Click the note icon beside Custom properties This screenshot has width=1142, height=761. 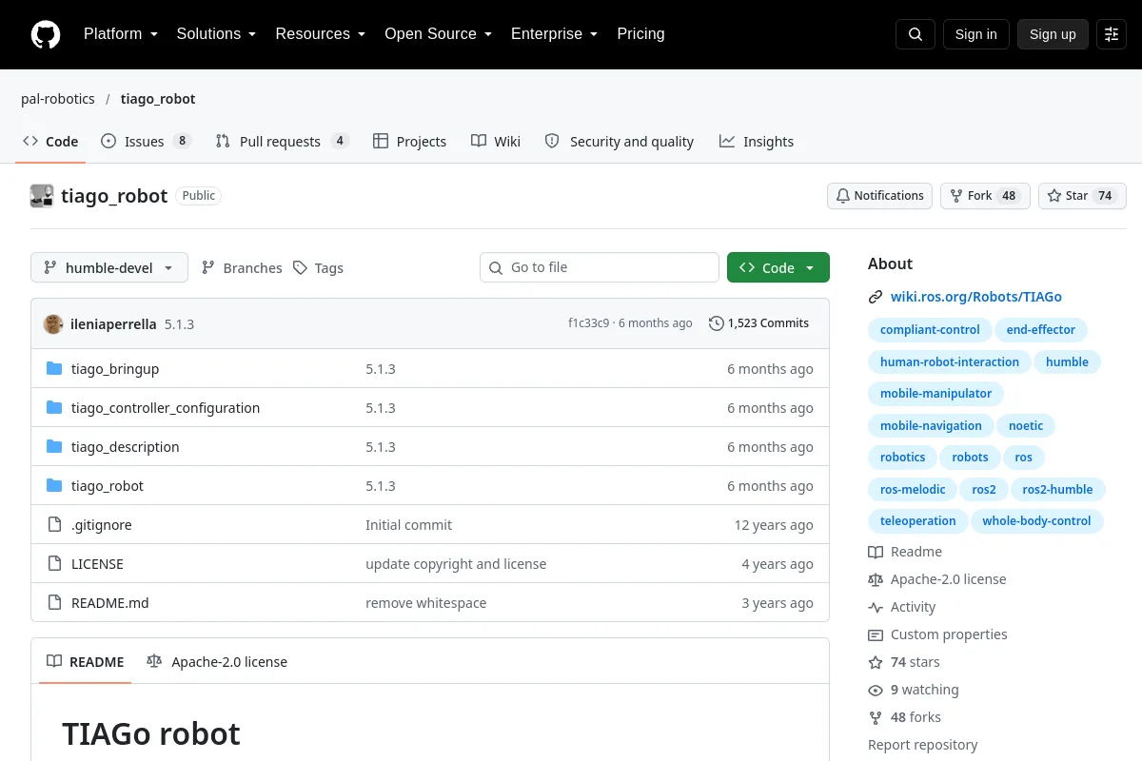coord(876,634)
